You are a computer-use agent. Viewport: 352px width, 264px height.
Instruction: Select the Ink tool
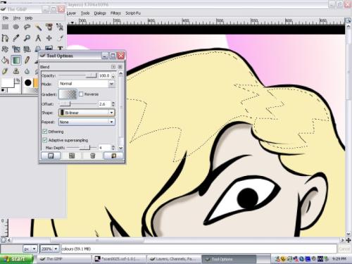pyautogui.click(x=5, y=71)
